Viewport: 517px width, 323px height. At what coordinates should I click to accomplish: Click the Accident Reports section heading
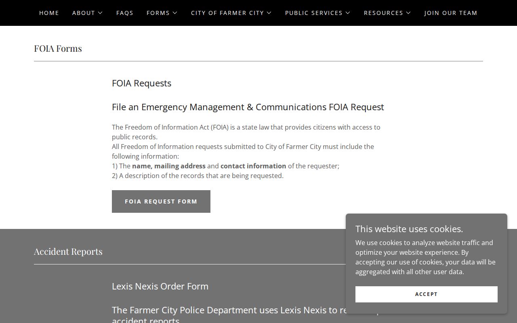pyautogui.click(x=68, y=252)
